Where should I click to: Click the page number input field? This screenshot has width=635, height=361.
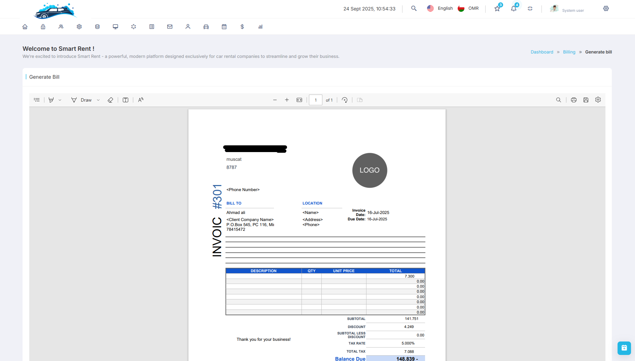click(x=315, y=100)
